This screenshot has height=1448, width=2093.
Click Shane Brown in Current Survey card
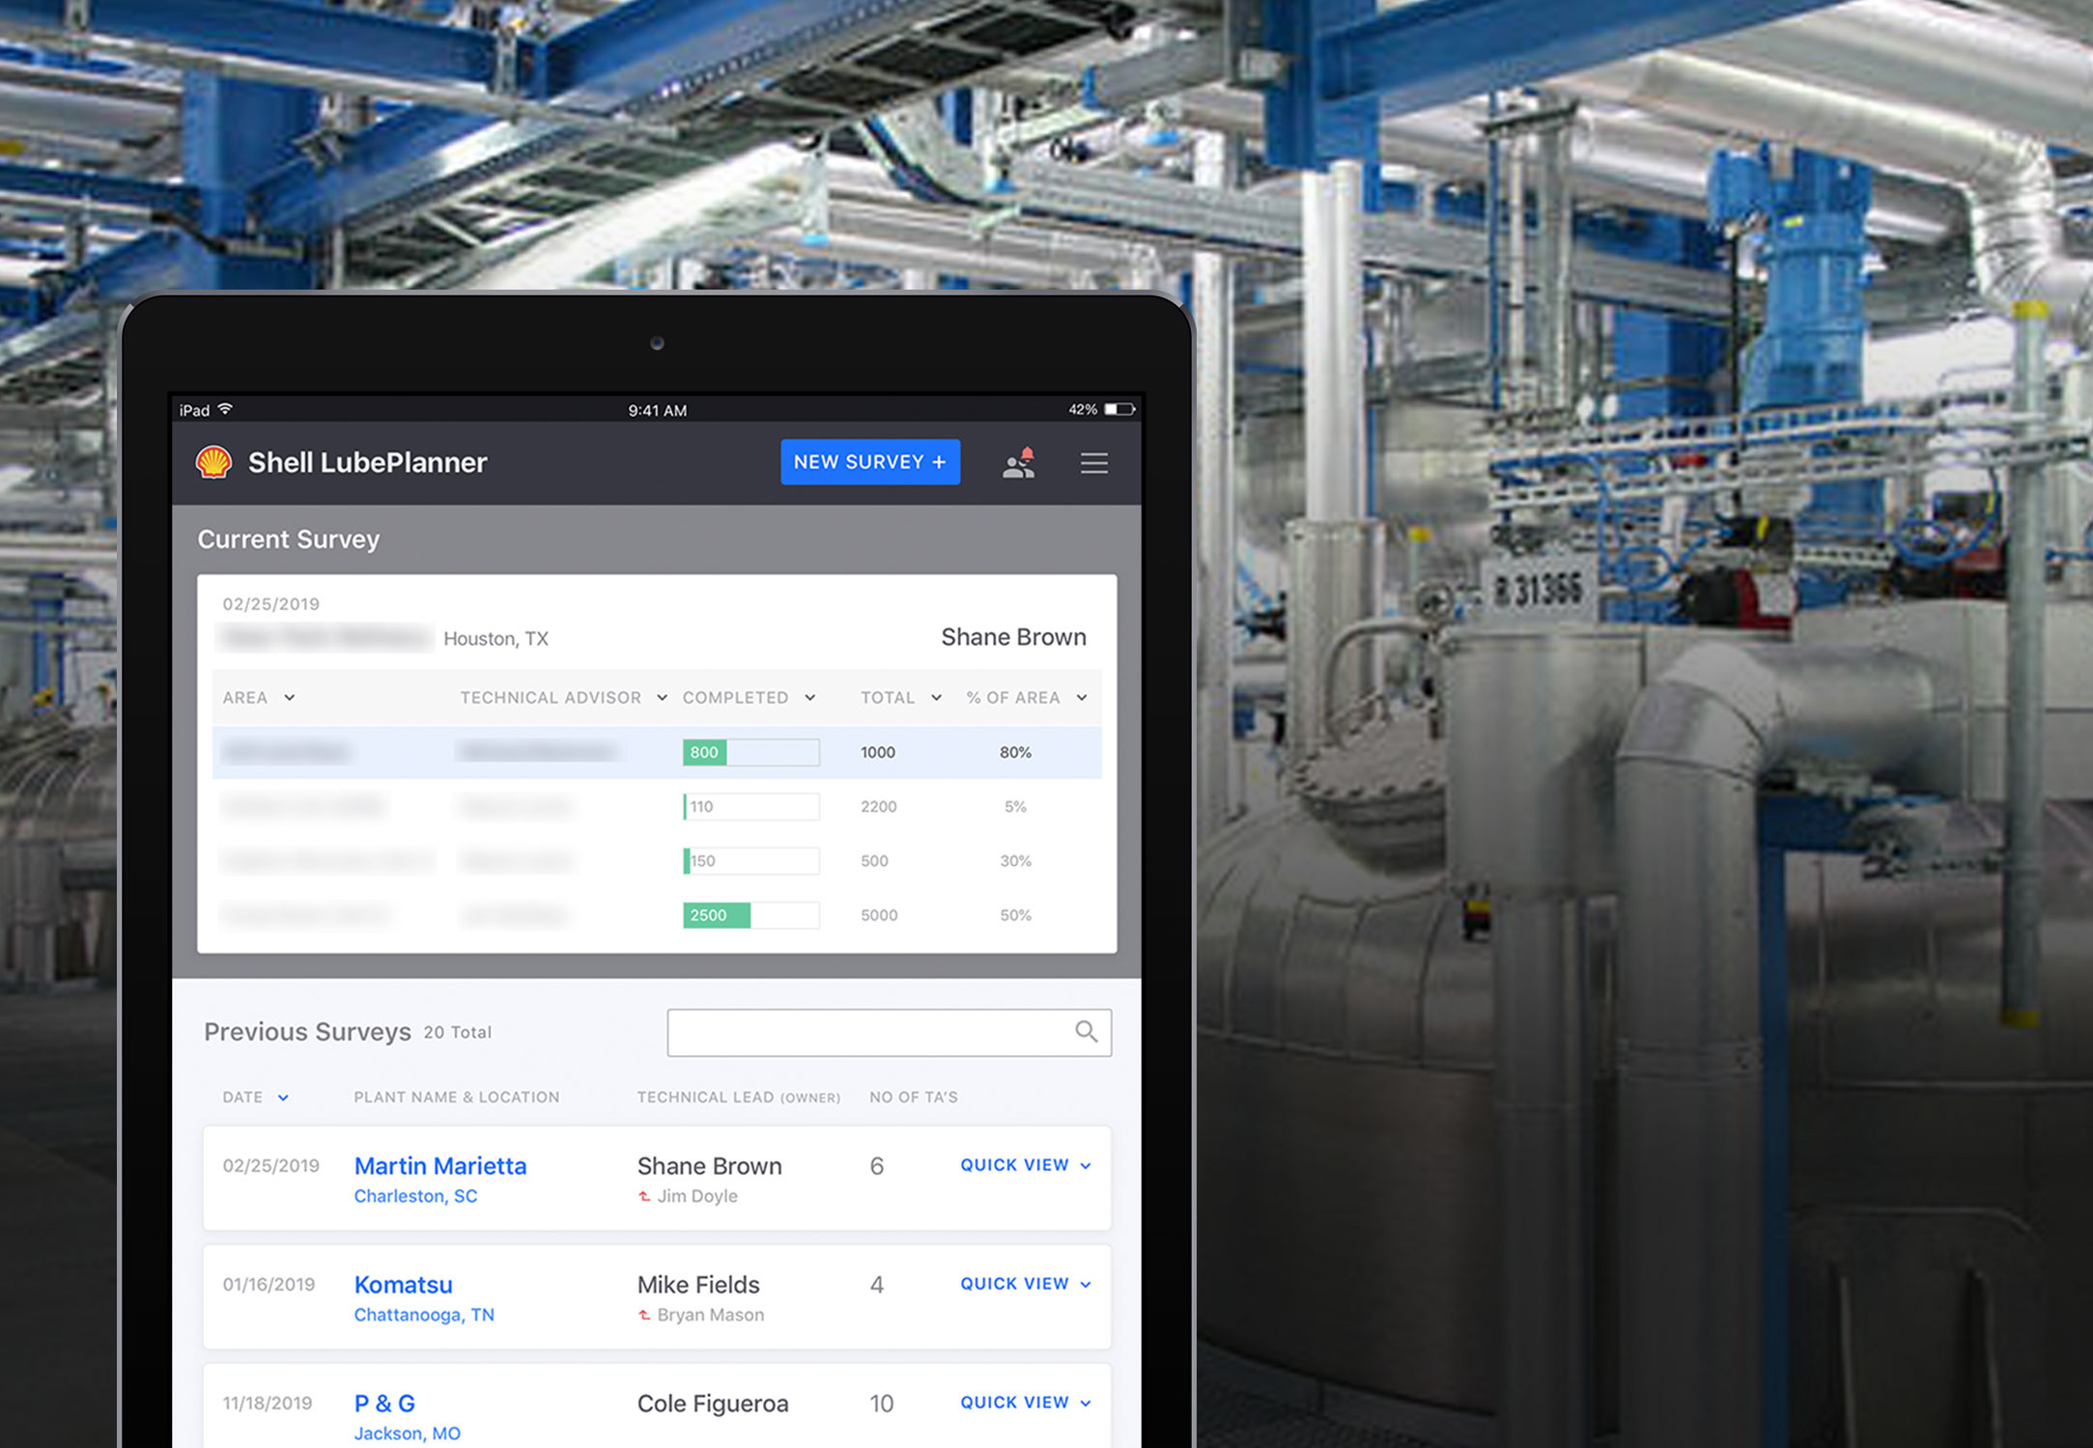tap(1014, 637)
